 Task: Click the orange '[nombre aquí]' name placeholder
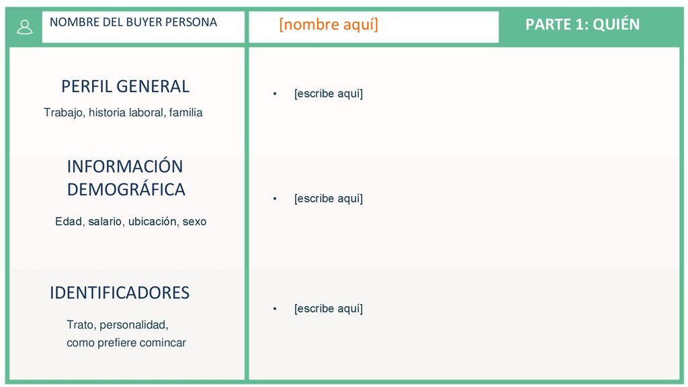tap(329, 25)
